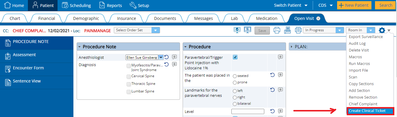
Task: Click the fax machine icon
Action: [287, 30]
